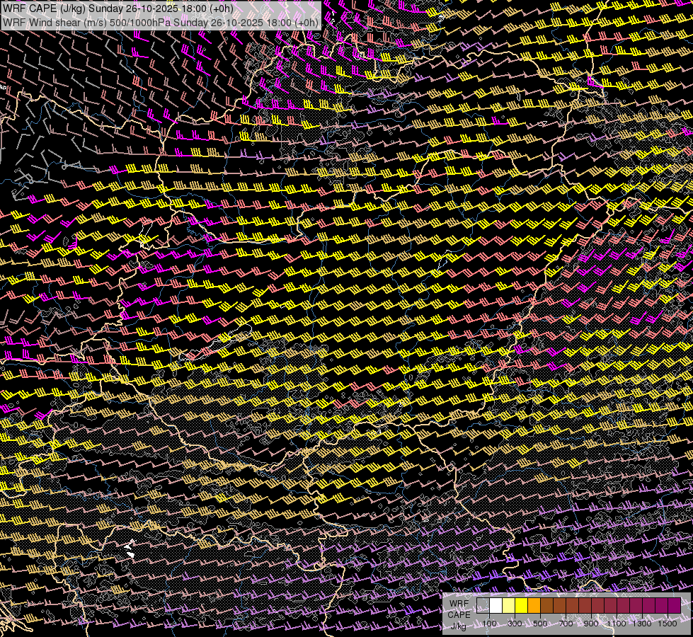
Task: Click the bright yellow 300–400 CAPE swatch
Action: pyautogui.click(x=522, y=606)
